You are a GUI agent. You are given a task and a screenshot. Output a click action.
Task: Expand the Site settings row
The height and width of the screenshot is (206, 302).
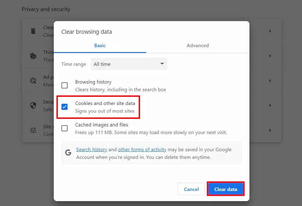[x=270, y=130]
